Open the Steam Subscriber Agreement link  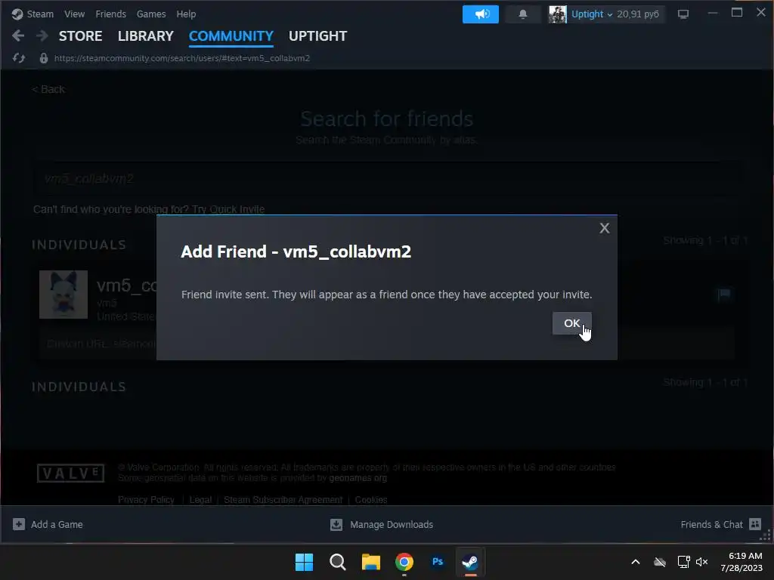pos(283,500)
